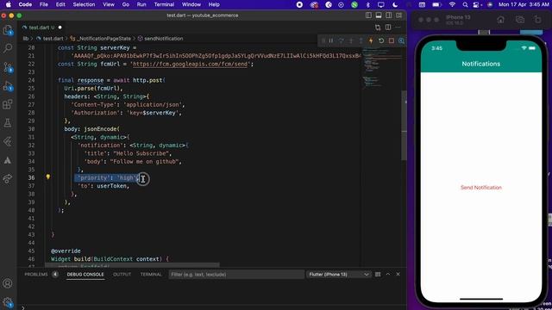Click the clock in the menu bar

click(524, 4)
